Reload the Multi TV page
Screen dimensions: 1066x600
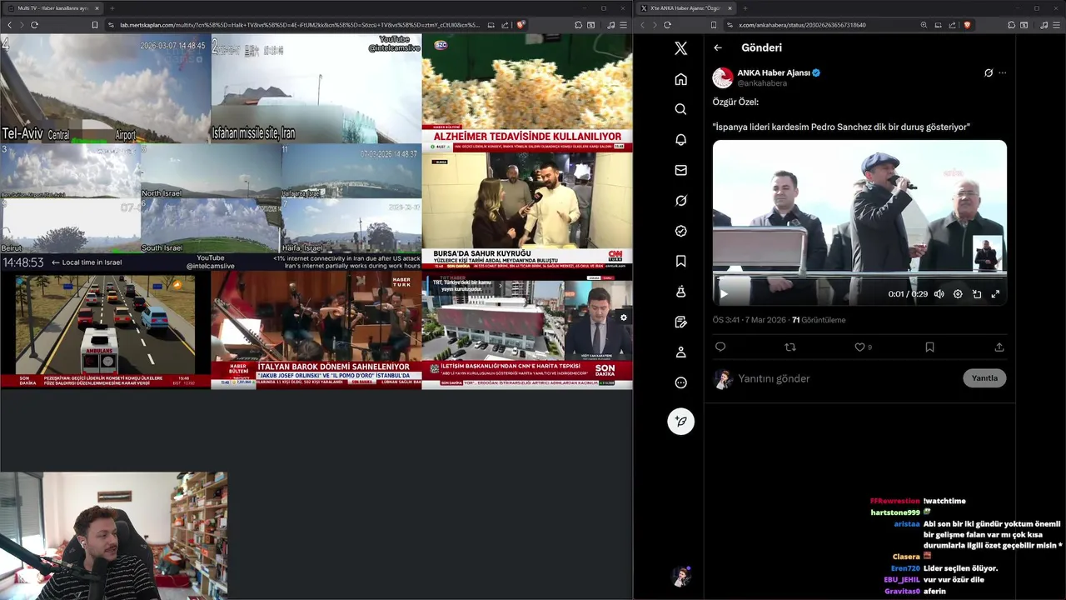(34, 25)
